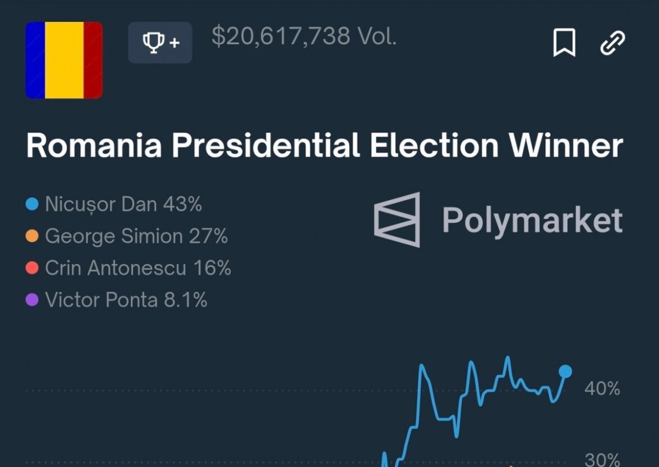Click the blue dot beside Nicușor Dan
659x467 pixels.
pyautogui.click(x=32, y=204)
